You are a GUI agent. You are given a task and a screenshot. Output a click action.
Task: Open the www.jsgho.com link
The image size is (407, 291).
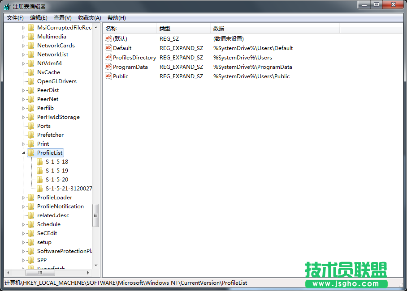tap(346, 284)
